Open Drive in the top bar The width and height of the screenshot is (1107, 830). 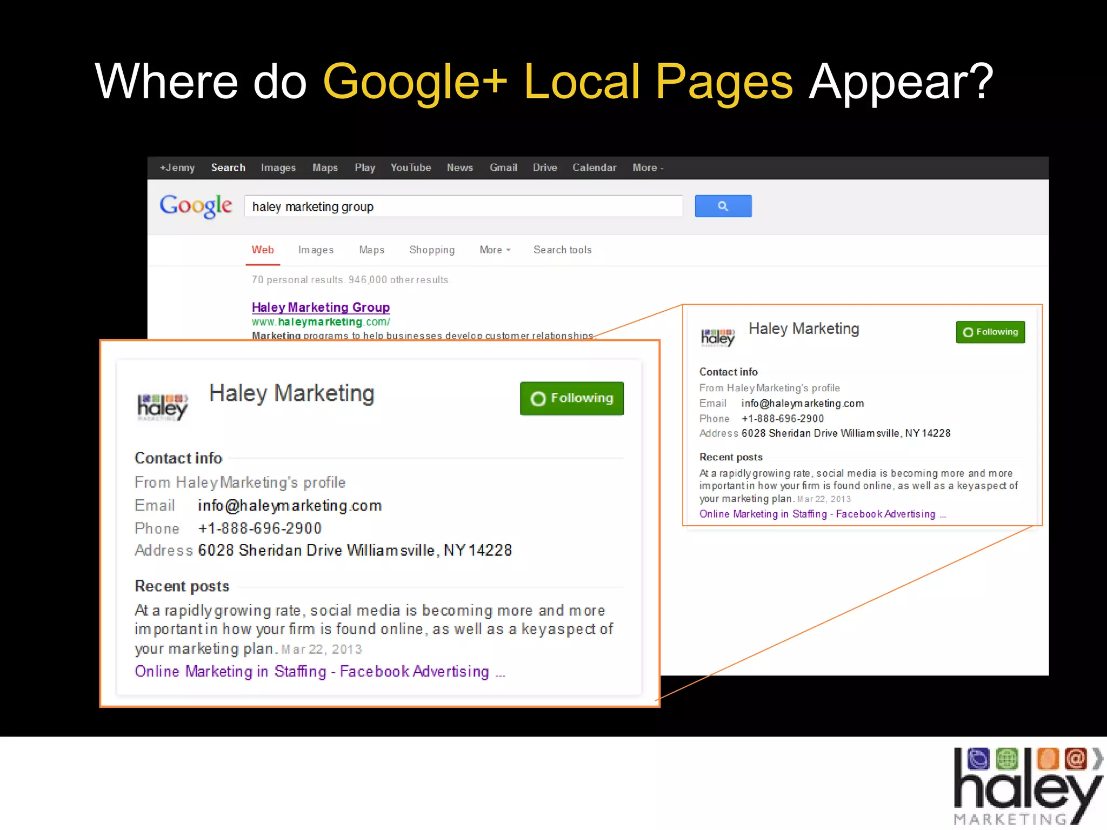click(x=545, y=168)
